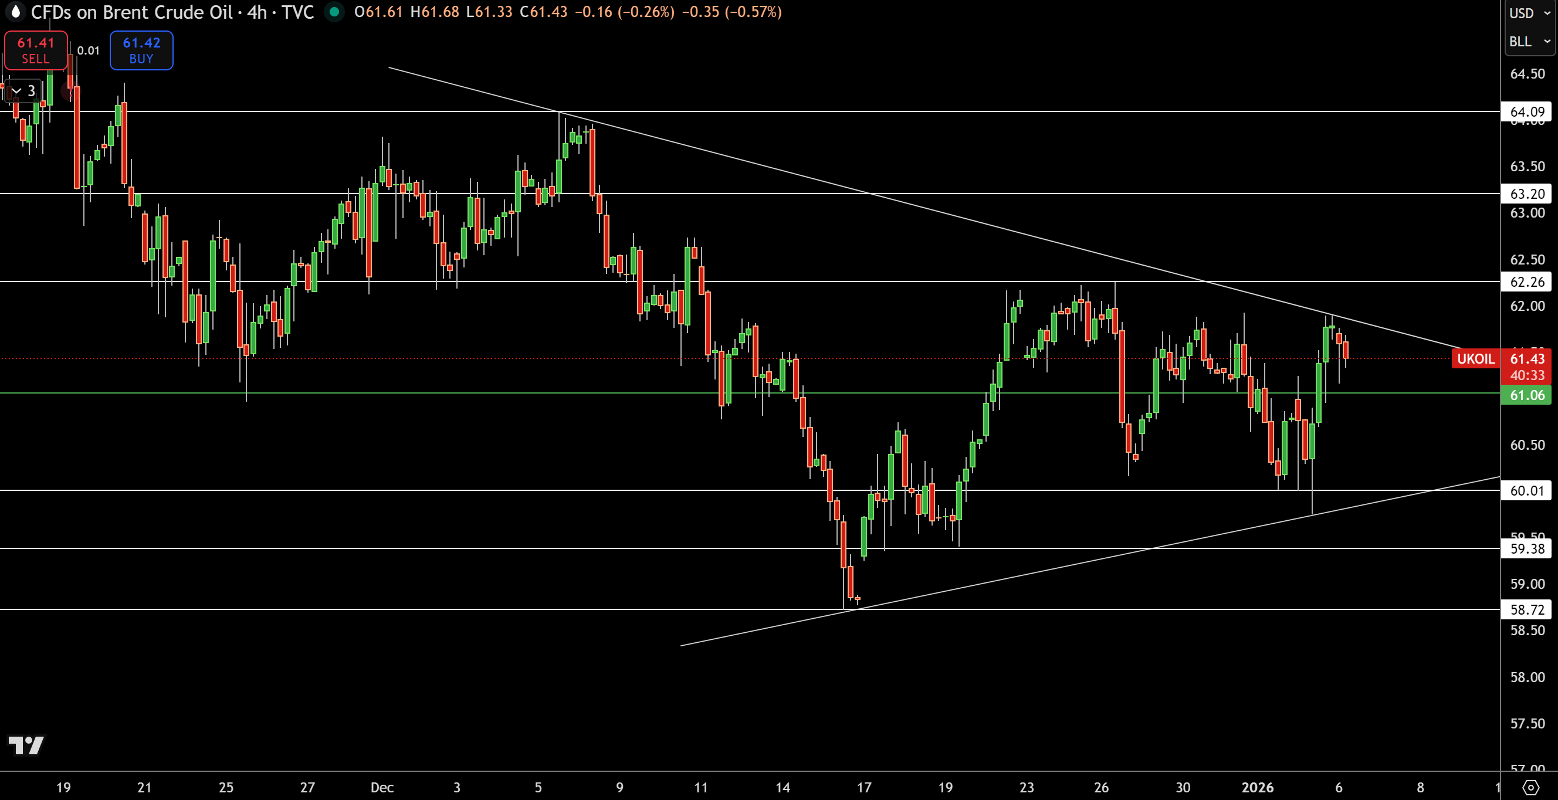Select the 58.72 horizontal line price label
Screen dimensions: 1558x800
click(1527, 609)
